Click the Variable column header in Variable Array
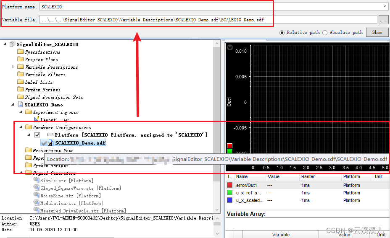 [281, 235]
